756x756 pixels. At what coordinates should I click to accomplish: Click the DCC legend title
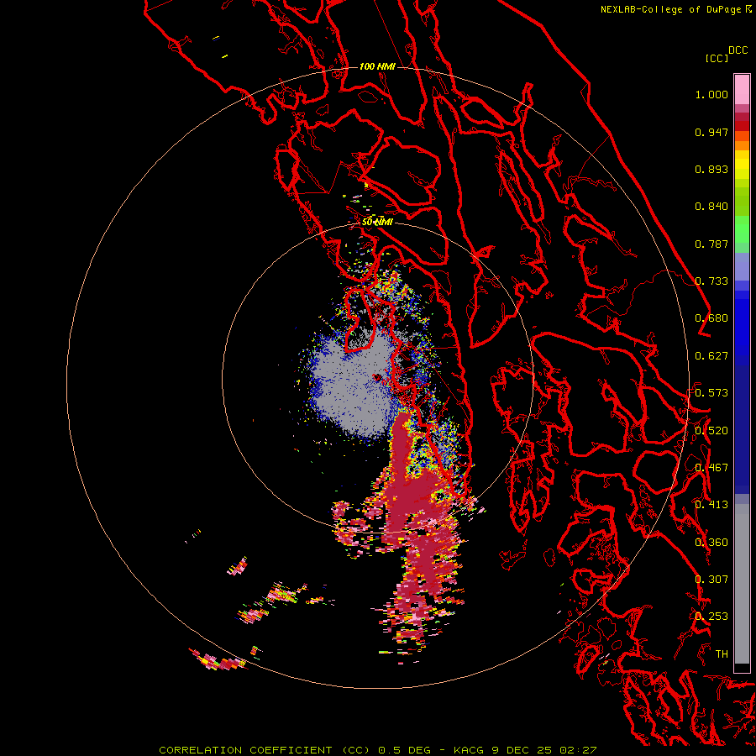(738, 50)
